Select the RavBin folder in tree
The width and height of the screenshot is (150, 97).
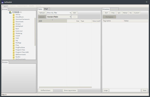click(18, 57)
